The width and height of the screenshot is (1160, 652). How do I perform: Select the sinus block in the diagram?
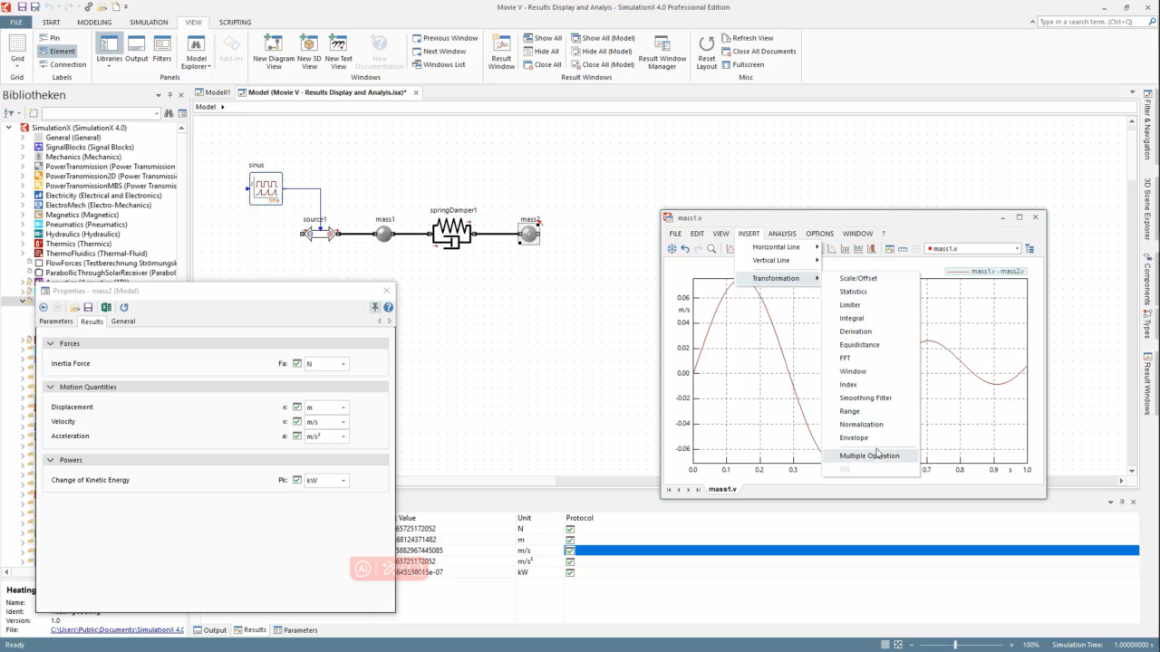click(x=266, y=188)
